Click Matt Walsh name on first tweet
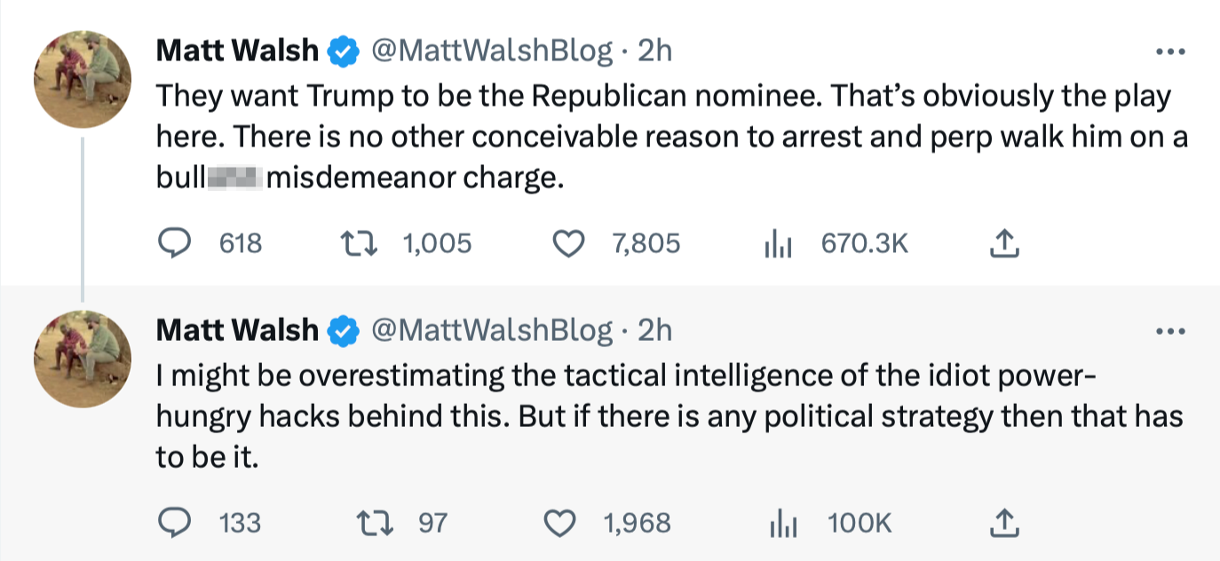 pyautogui.click(x=237, y=51)
